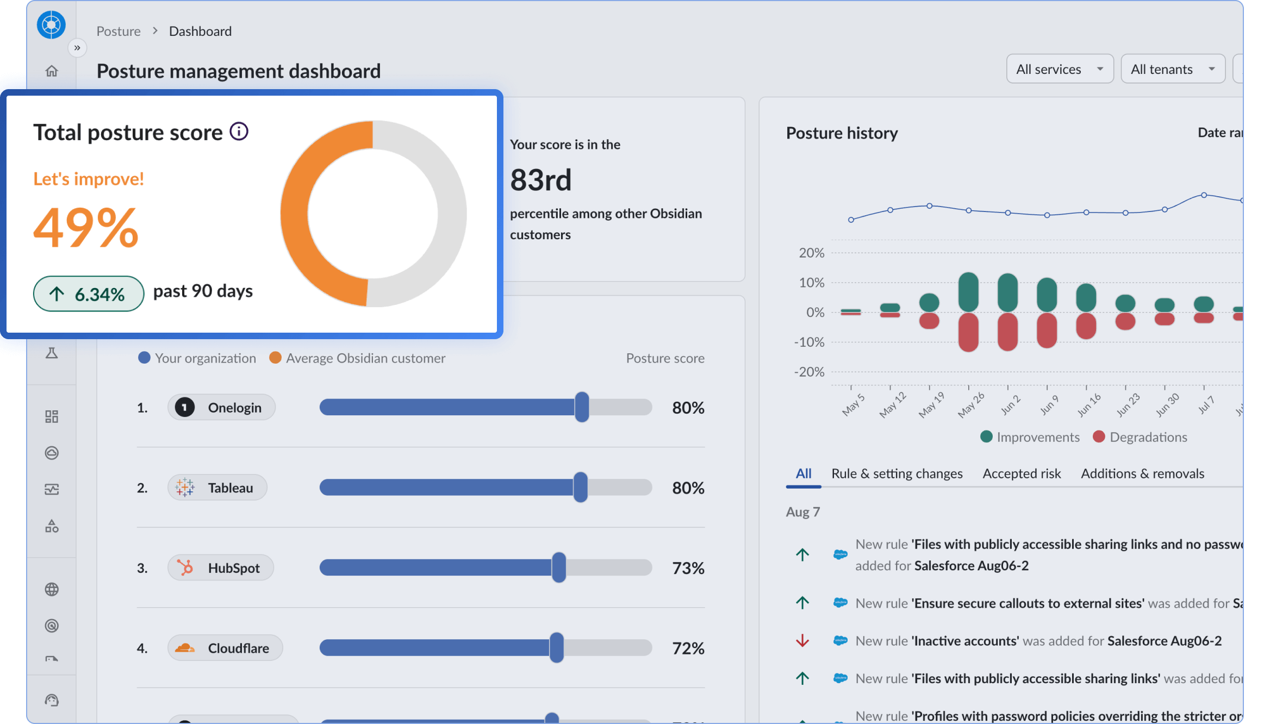The height and width of the screenshot is (724, 1270).
Task: Click the Date range control label
Action: click(x=1219, y=133)
